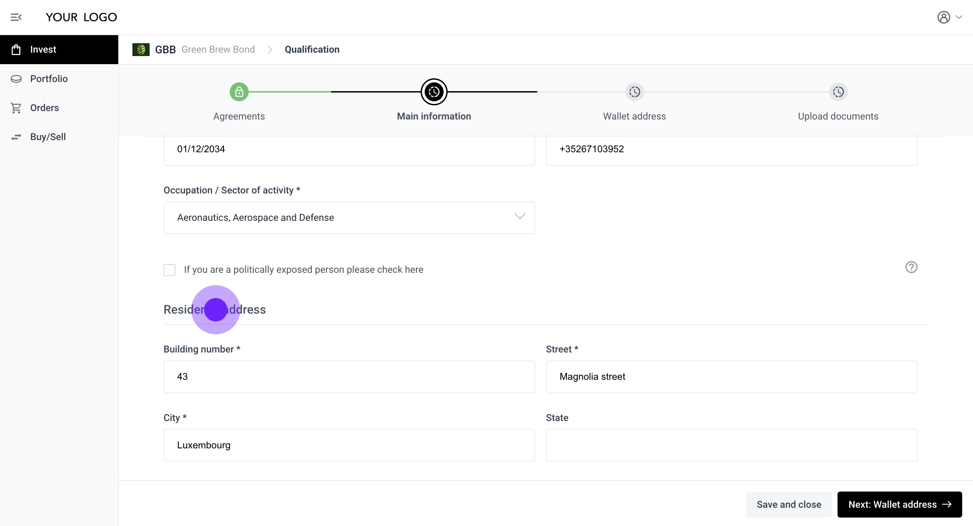Image resolution: width=973 pixels, height=526 pixels.
Task: Open the Invest menu item
Action: coord(43,49)
